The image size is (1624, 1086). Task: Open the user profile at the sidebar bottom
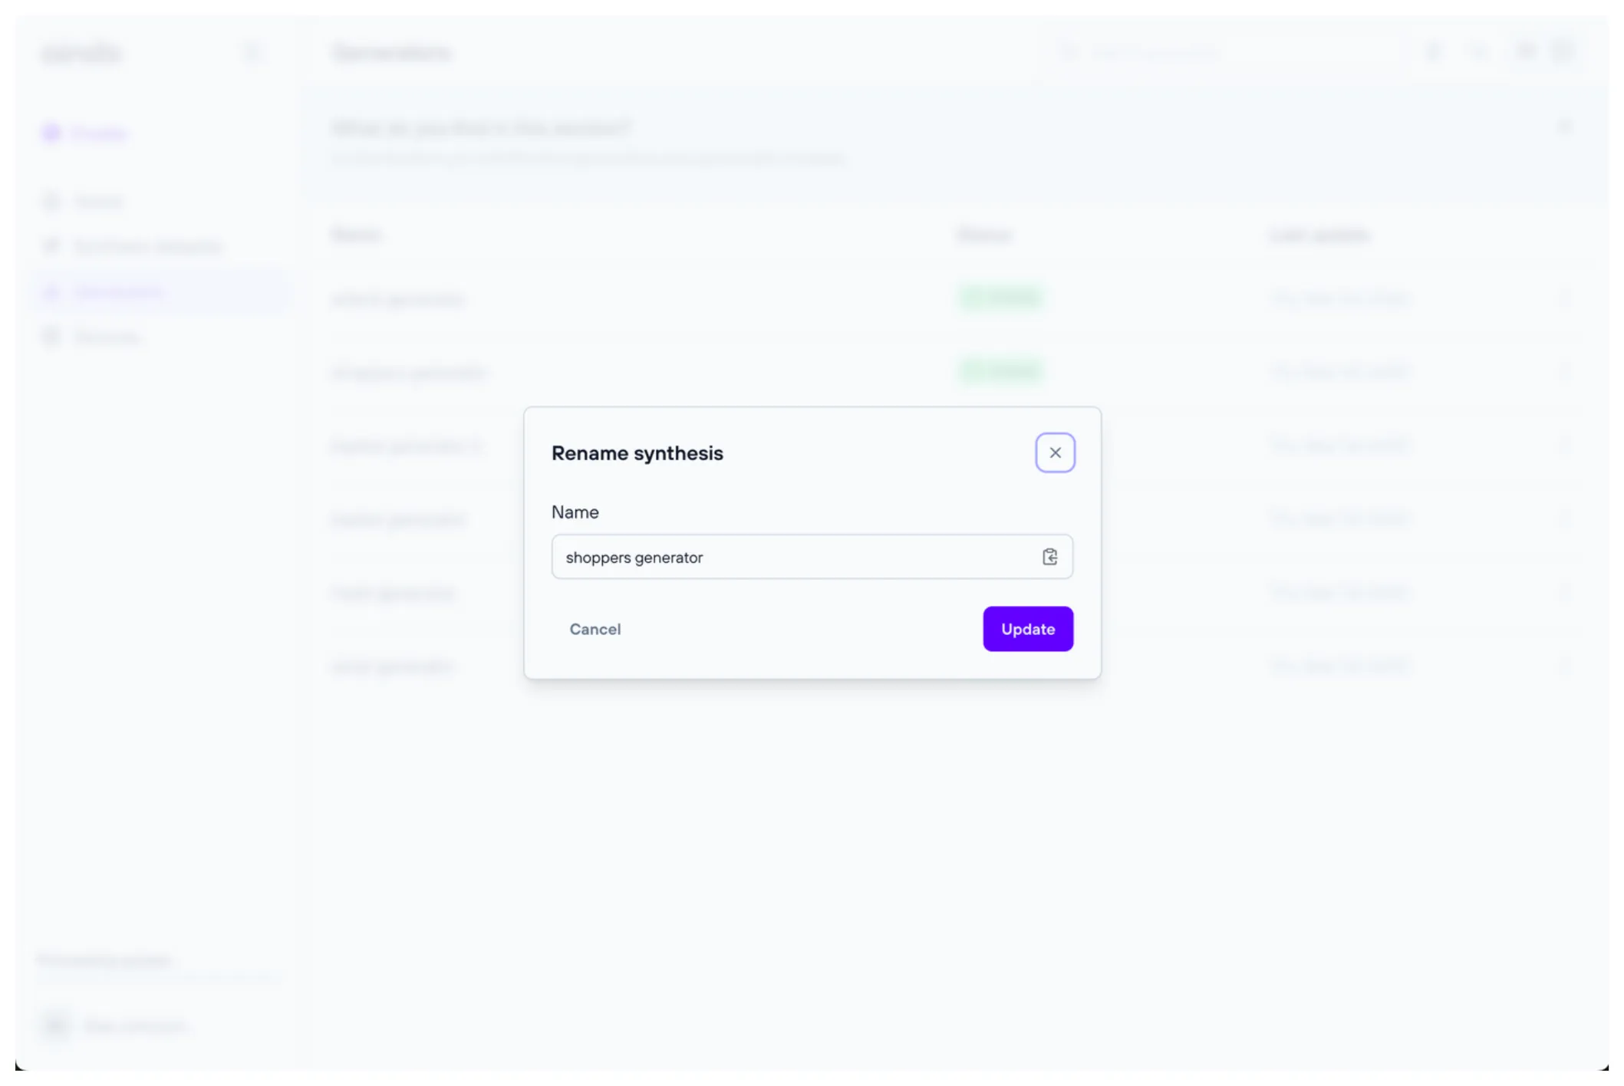click(x=115, y=1025)
